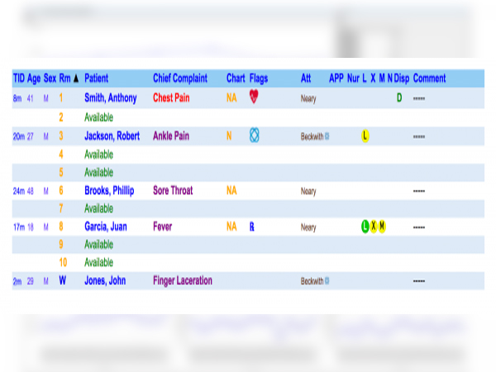
Task: Click room number 1
Action: coord(61,98)
